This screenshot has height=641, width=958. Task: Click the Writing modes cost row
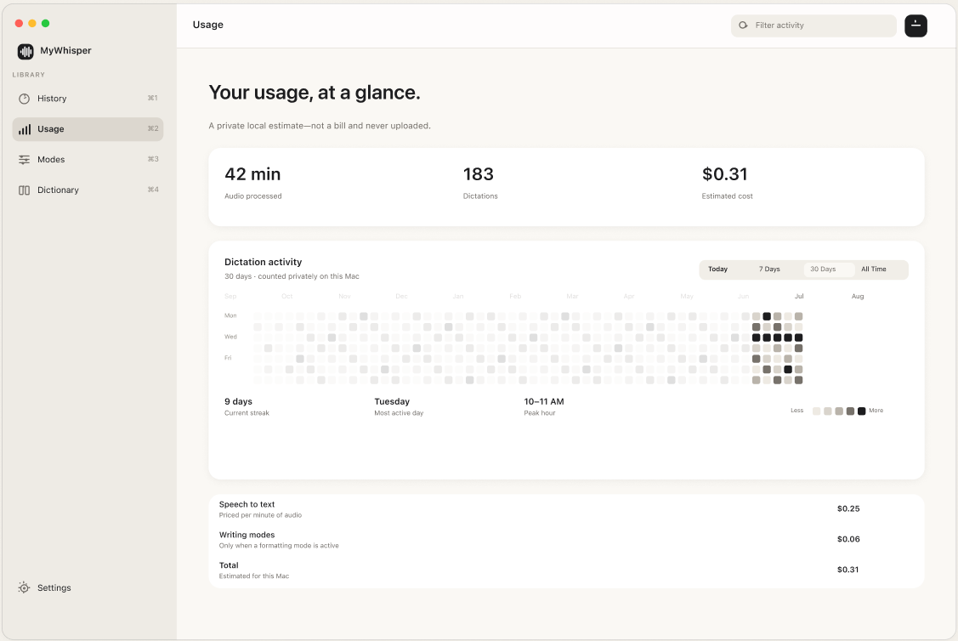566,540
